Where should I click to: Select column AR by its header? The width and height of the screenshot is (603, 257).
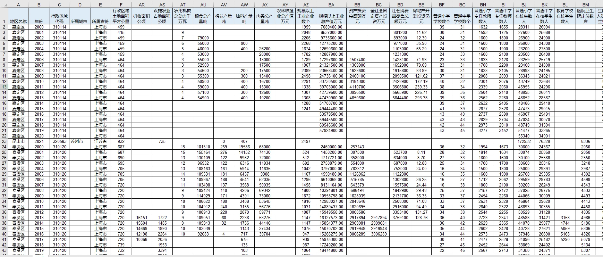coord(141,5)
